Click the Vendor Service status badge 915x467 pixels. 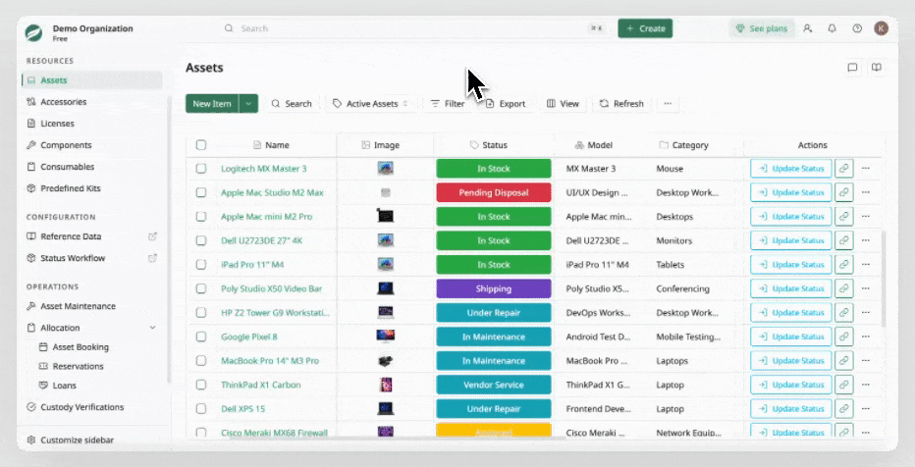point(494,385)
